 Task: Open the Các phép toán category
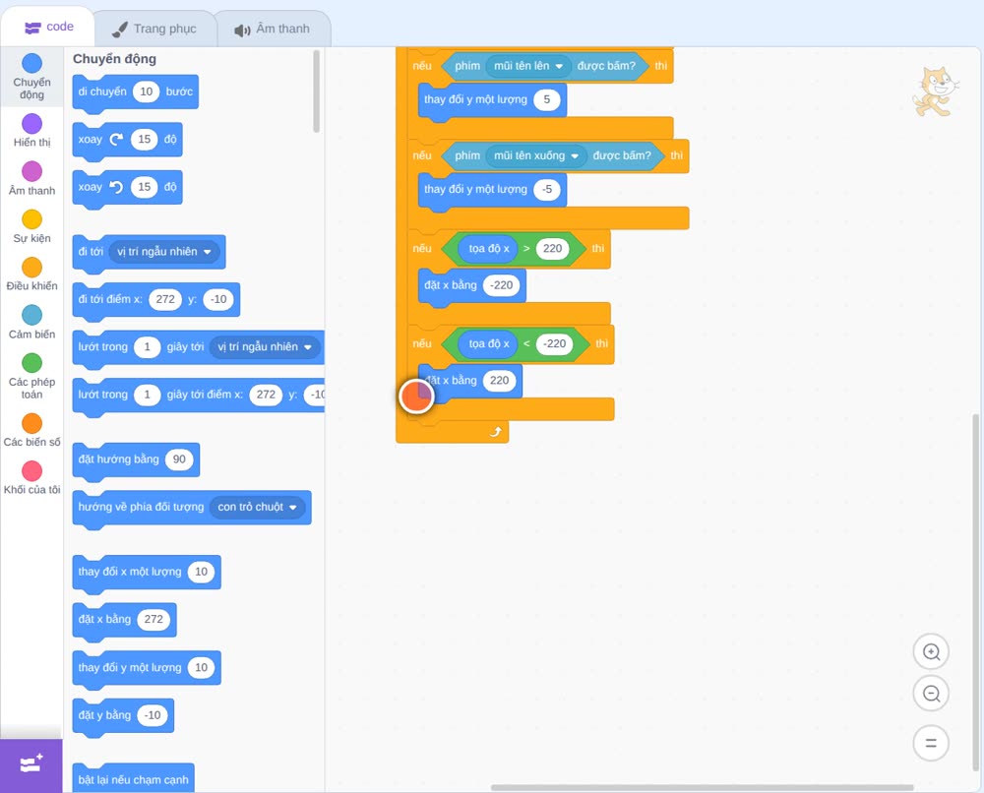click(x=32, y=377)
